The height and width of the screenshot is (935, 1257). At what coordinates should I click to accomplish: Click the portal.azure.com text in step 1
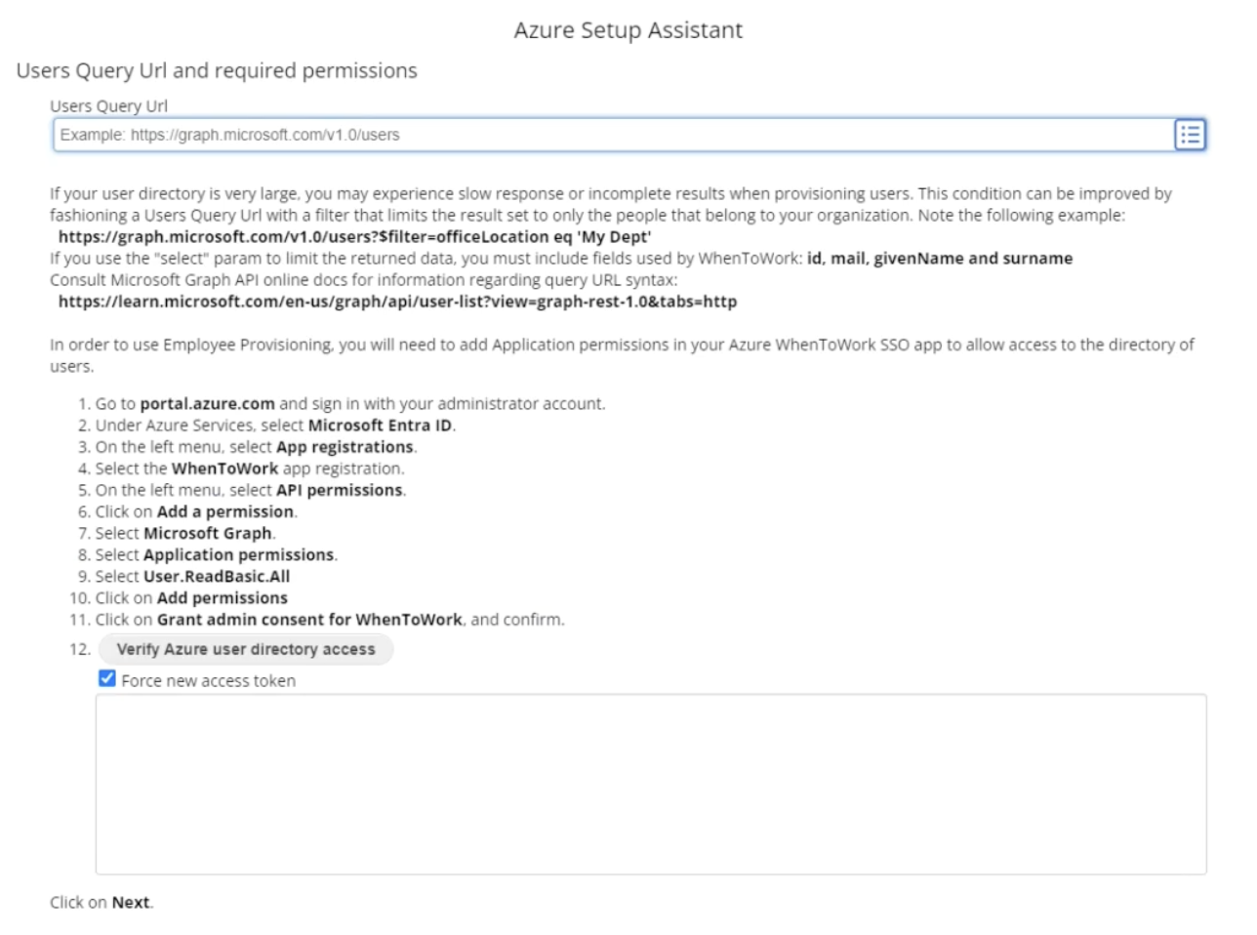(x=208, y=403)
